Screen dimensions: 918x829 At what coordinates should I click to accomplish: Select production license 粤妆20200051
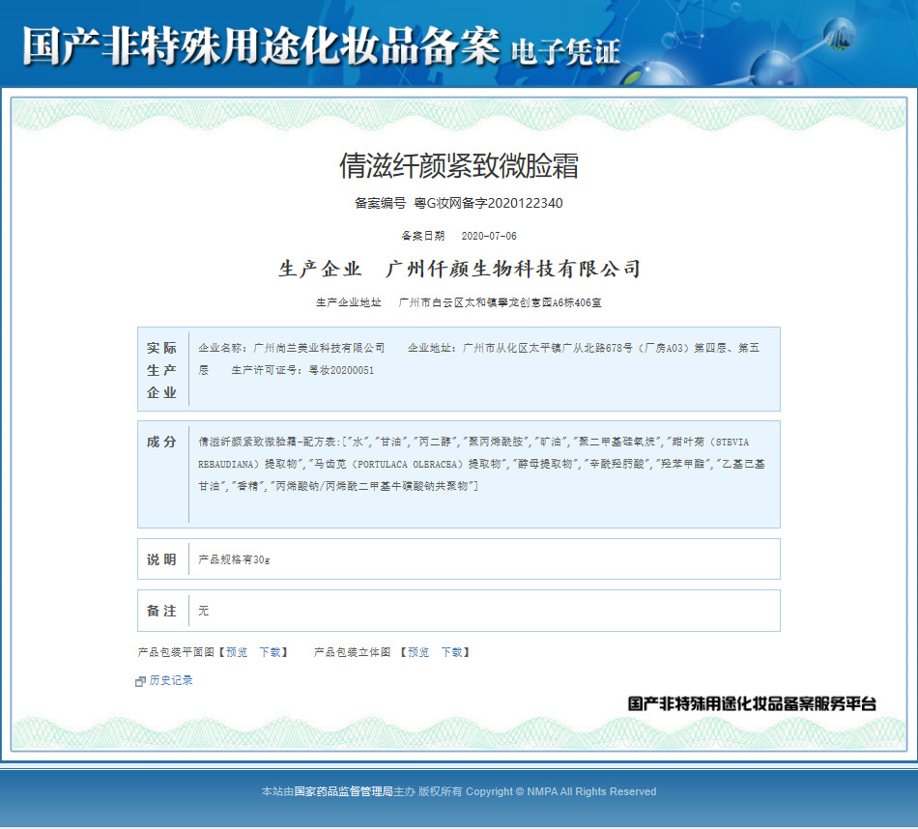pyautogui.click(x=341, y=370)
